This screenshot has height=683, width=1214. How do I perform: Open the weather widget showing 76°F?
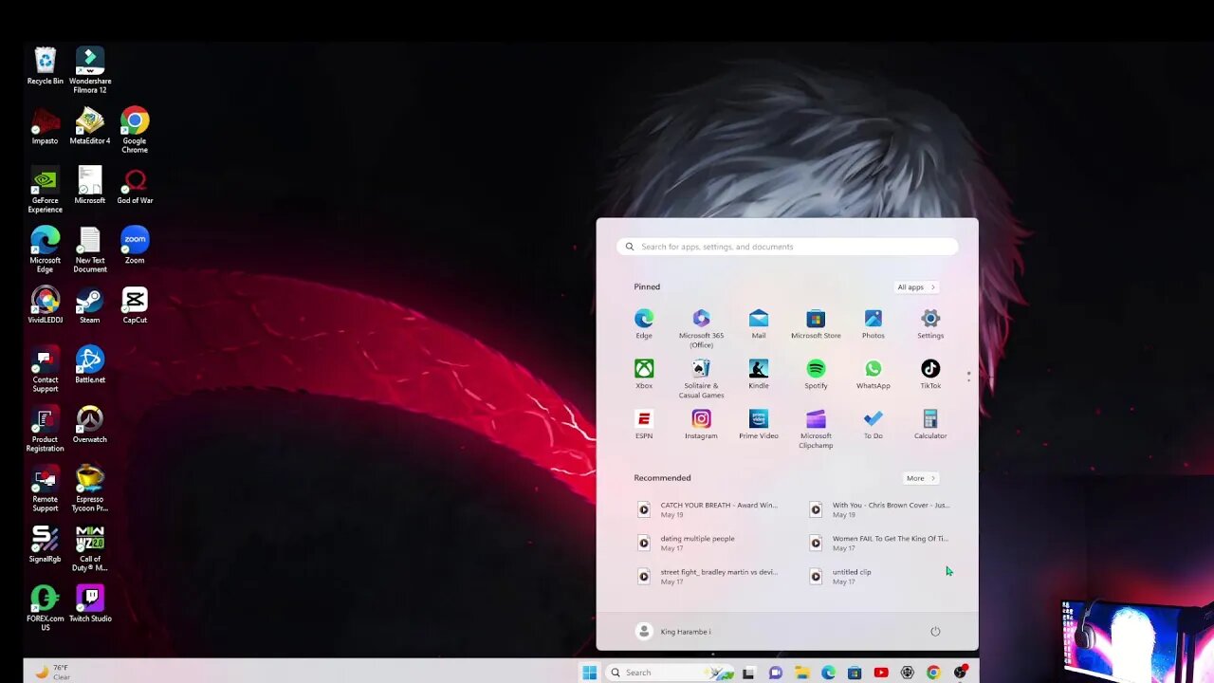click(53, 672)
